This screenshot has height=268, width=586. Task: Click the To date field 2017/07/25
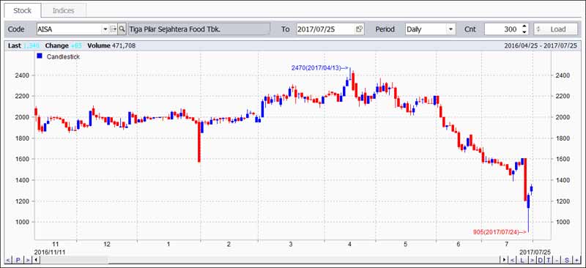(x=325, y=29)
